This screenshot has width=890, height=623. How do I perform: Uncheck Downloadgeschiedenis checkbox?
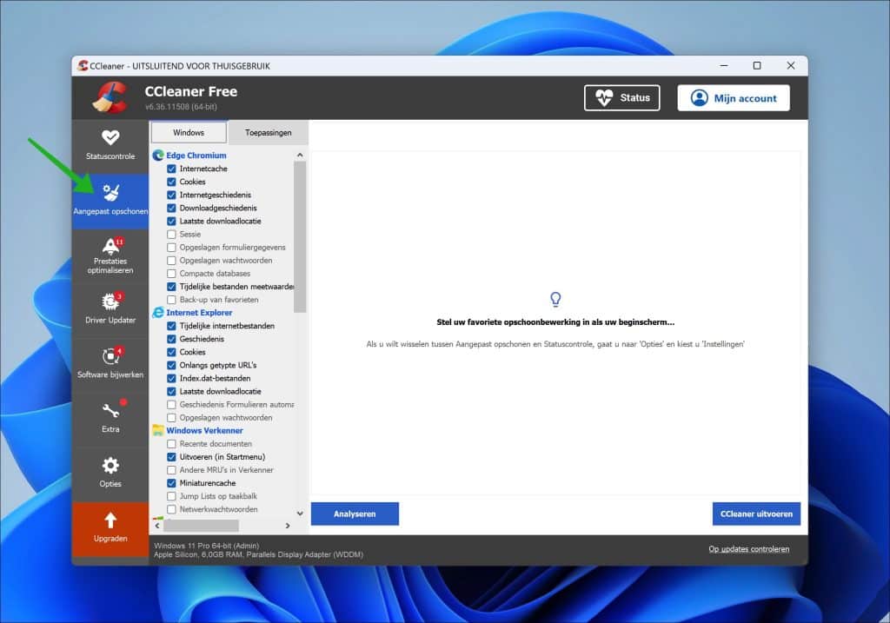pyautogui.click(x=171, y=208)
